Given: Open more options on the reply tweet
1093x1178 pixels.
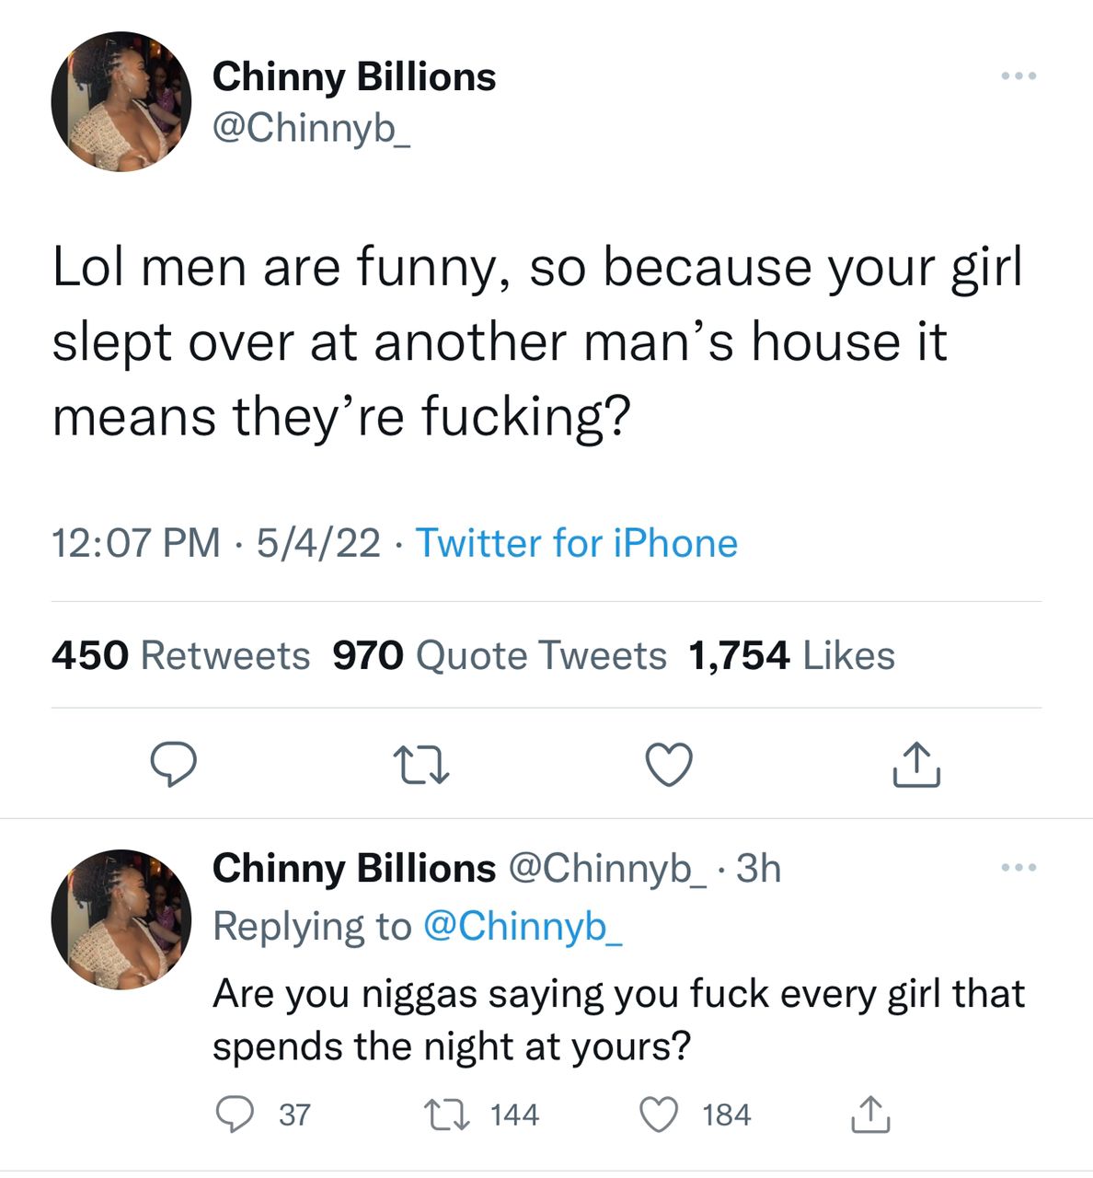Looking at the screenshot, I should click(1019, 867).
